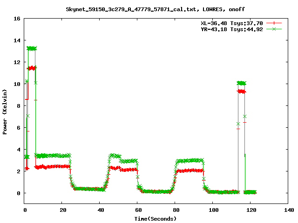Click x-axis tick label 40
The height and width of the screenshot is (223, 298).
tap(101, 210)
